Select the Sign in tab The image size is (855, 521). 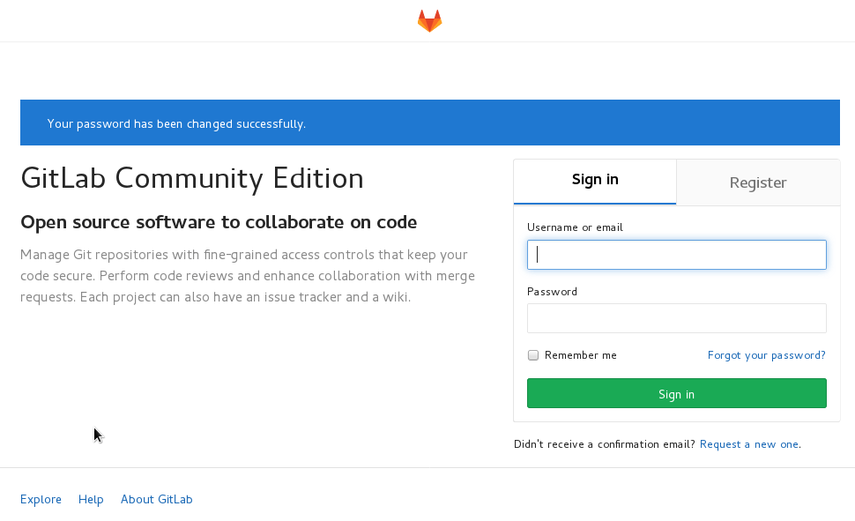coord(595,182)
